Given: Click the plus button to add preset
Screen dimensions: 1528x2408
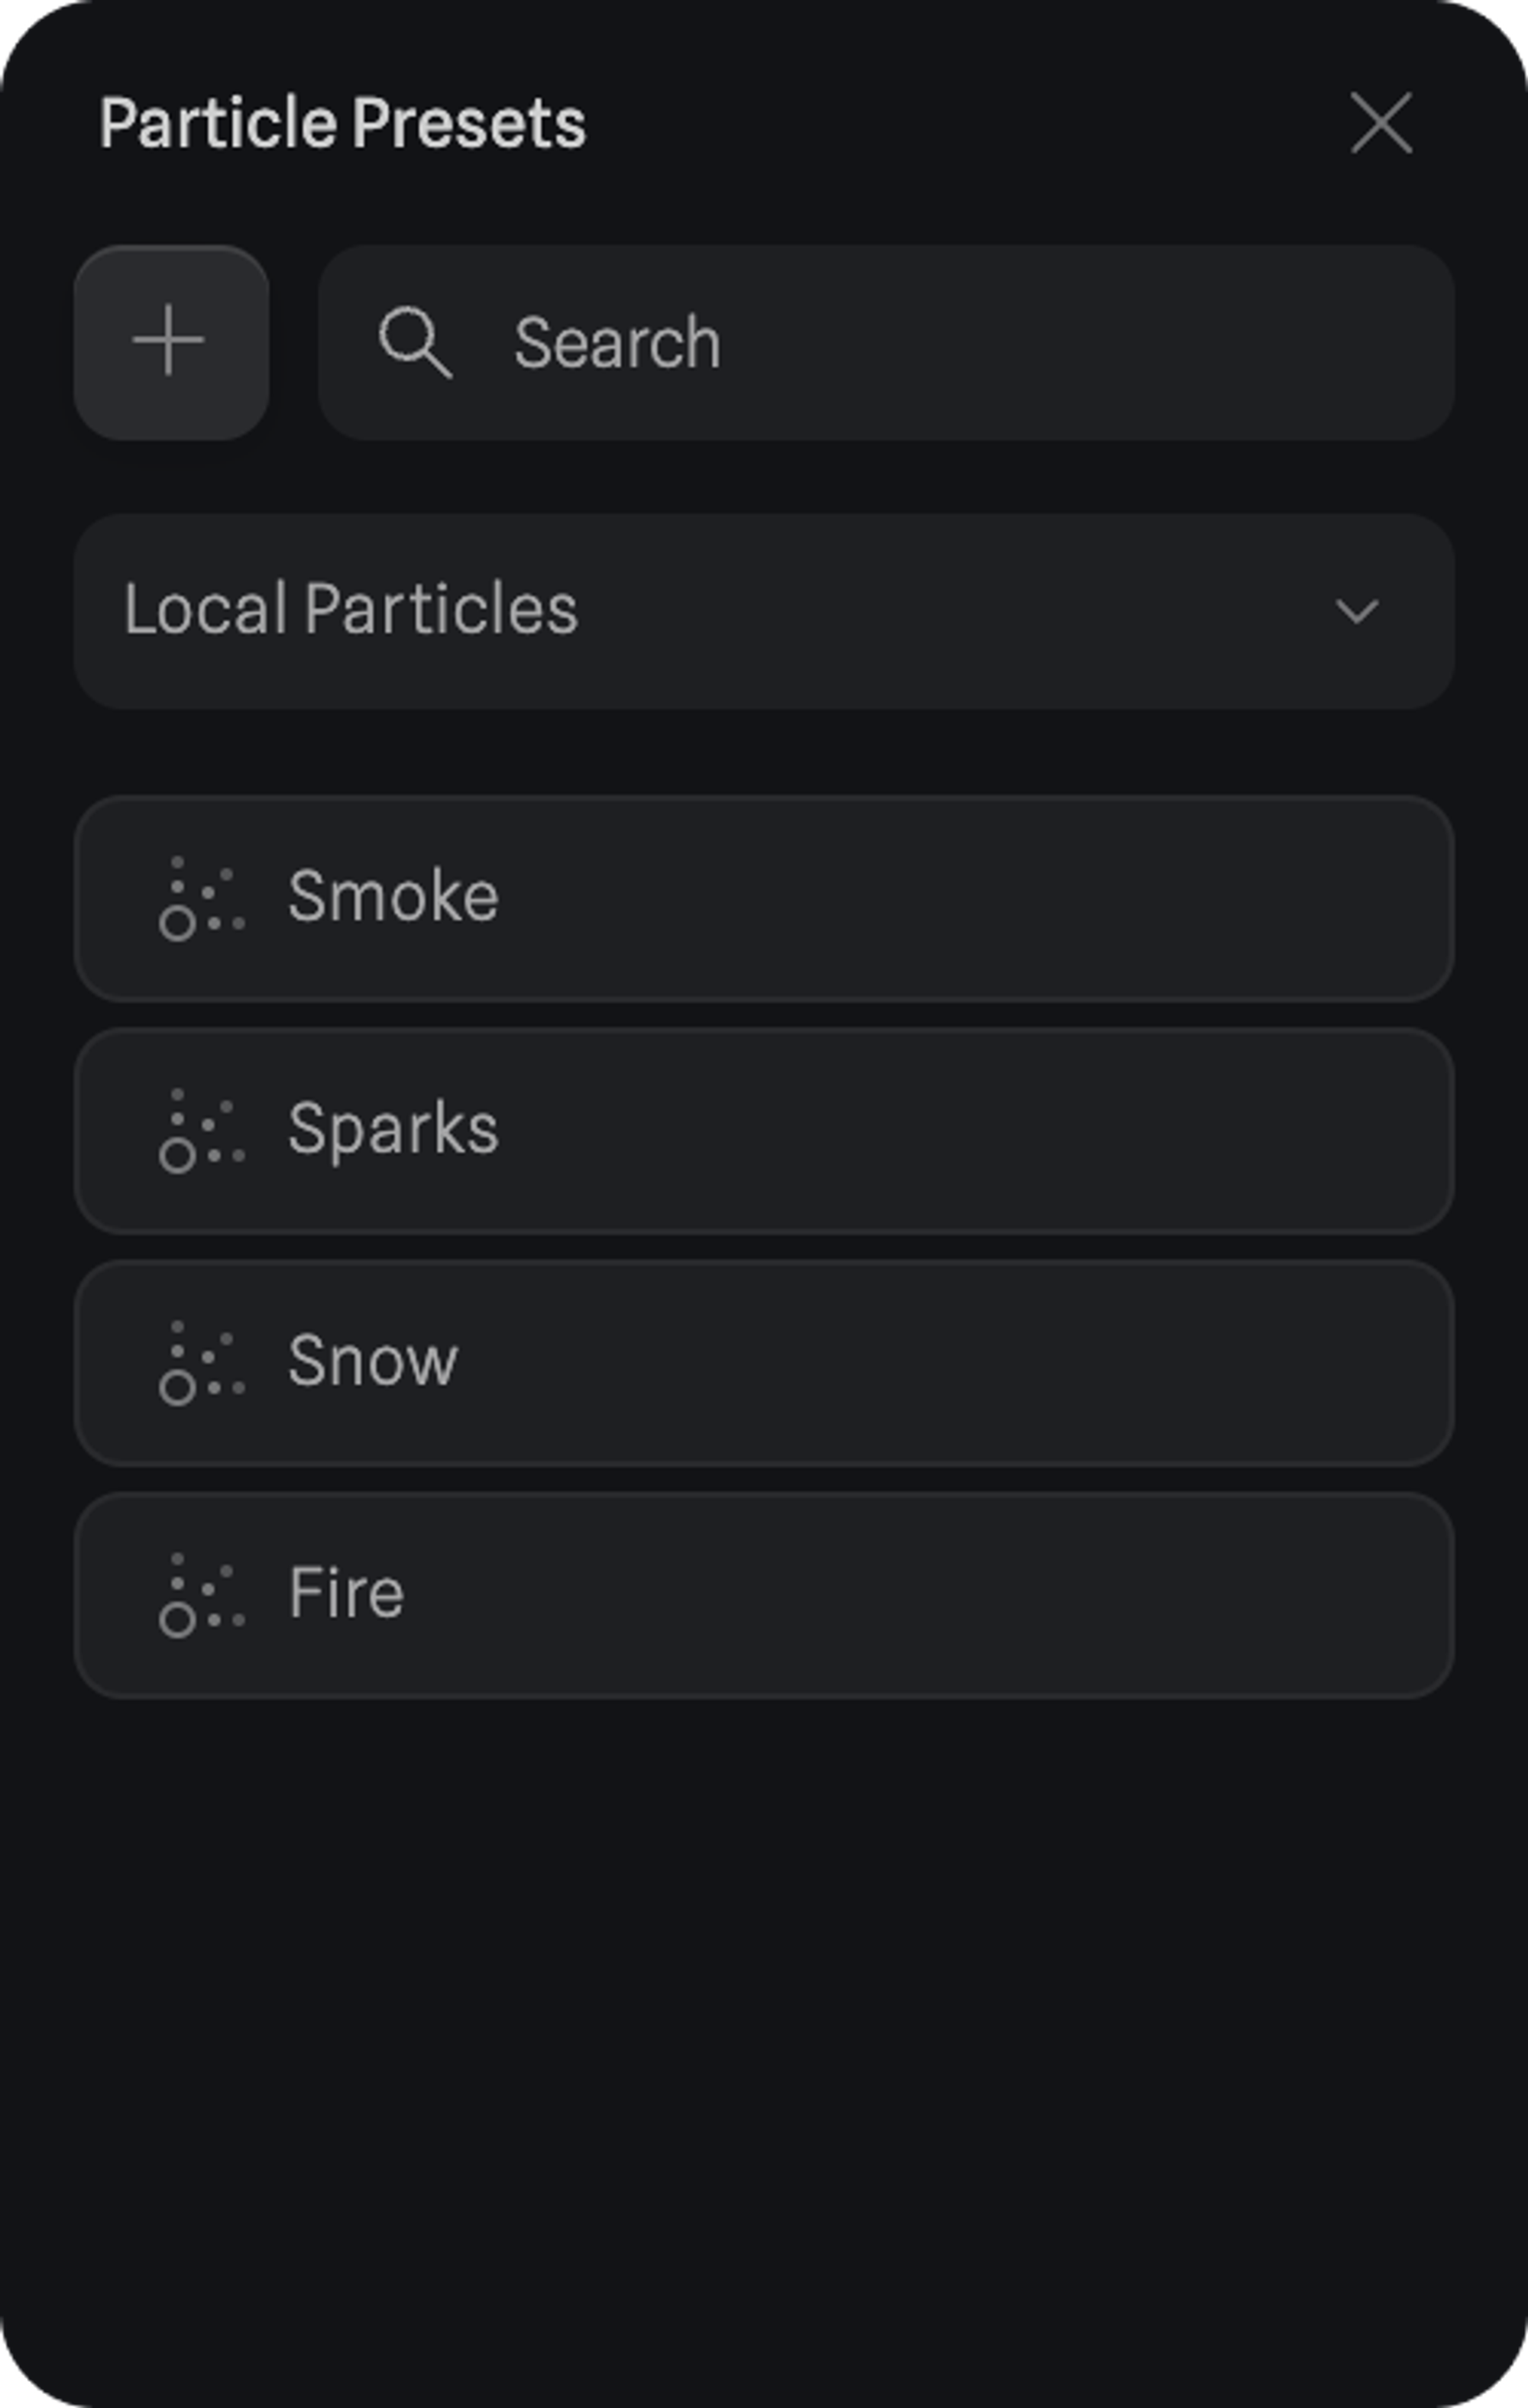Looking at the screenshot, I should coord(170,342).
